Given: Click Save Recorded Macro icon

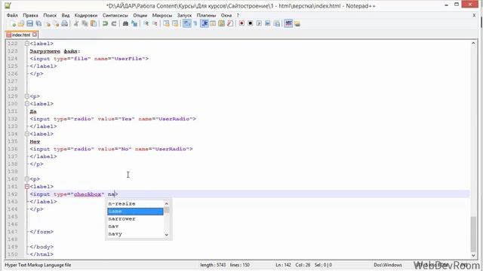Looking at the screenshot, I should click(x=277, y=23).
